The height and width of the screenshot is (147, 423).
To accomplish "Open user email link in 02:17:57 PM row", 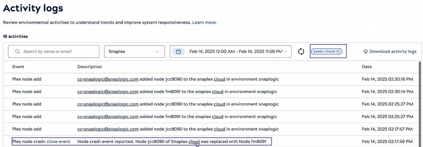I will point(108,129).
